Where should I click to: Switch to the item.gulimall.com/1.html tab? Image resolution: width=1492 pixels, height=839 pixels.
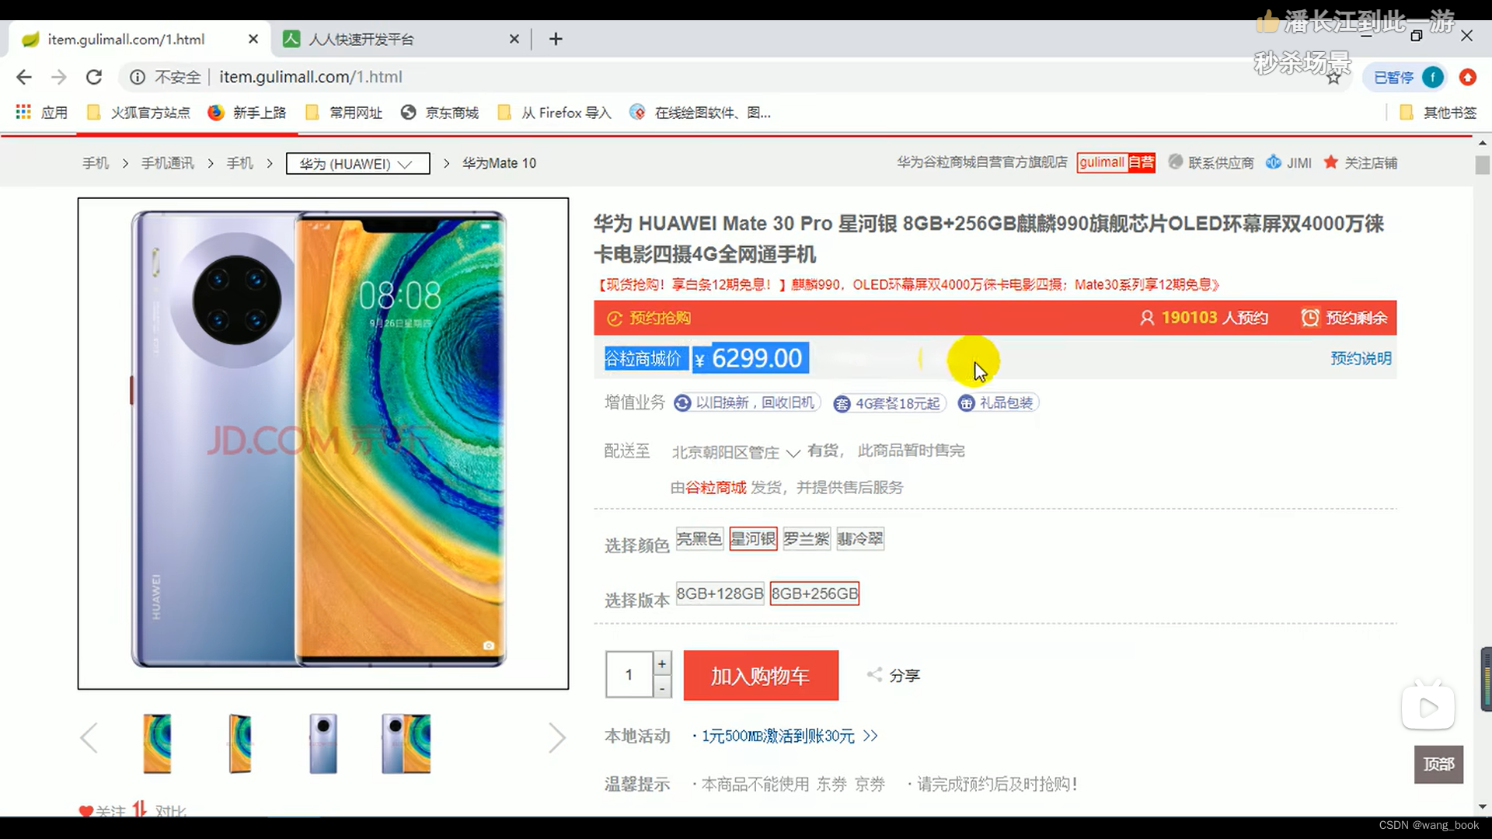pos(140,39)
